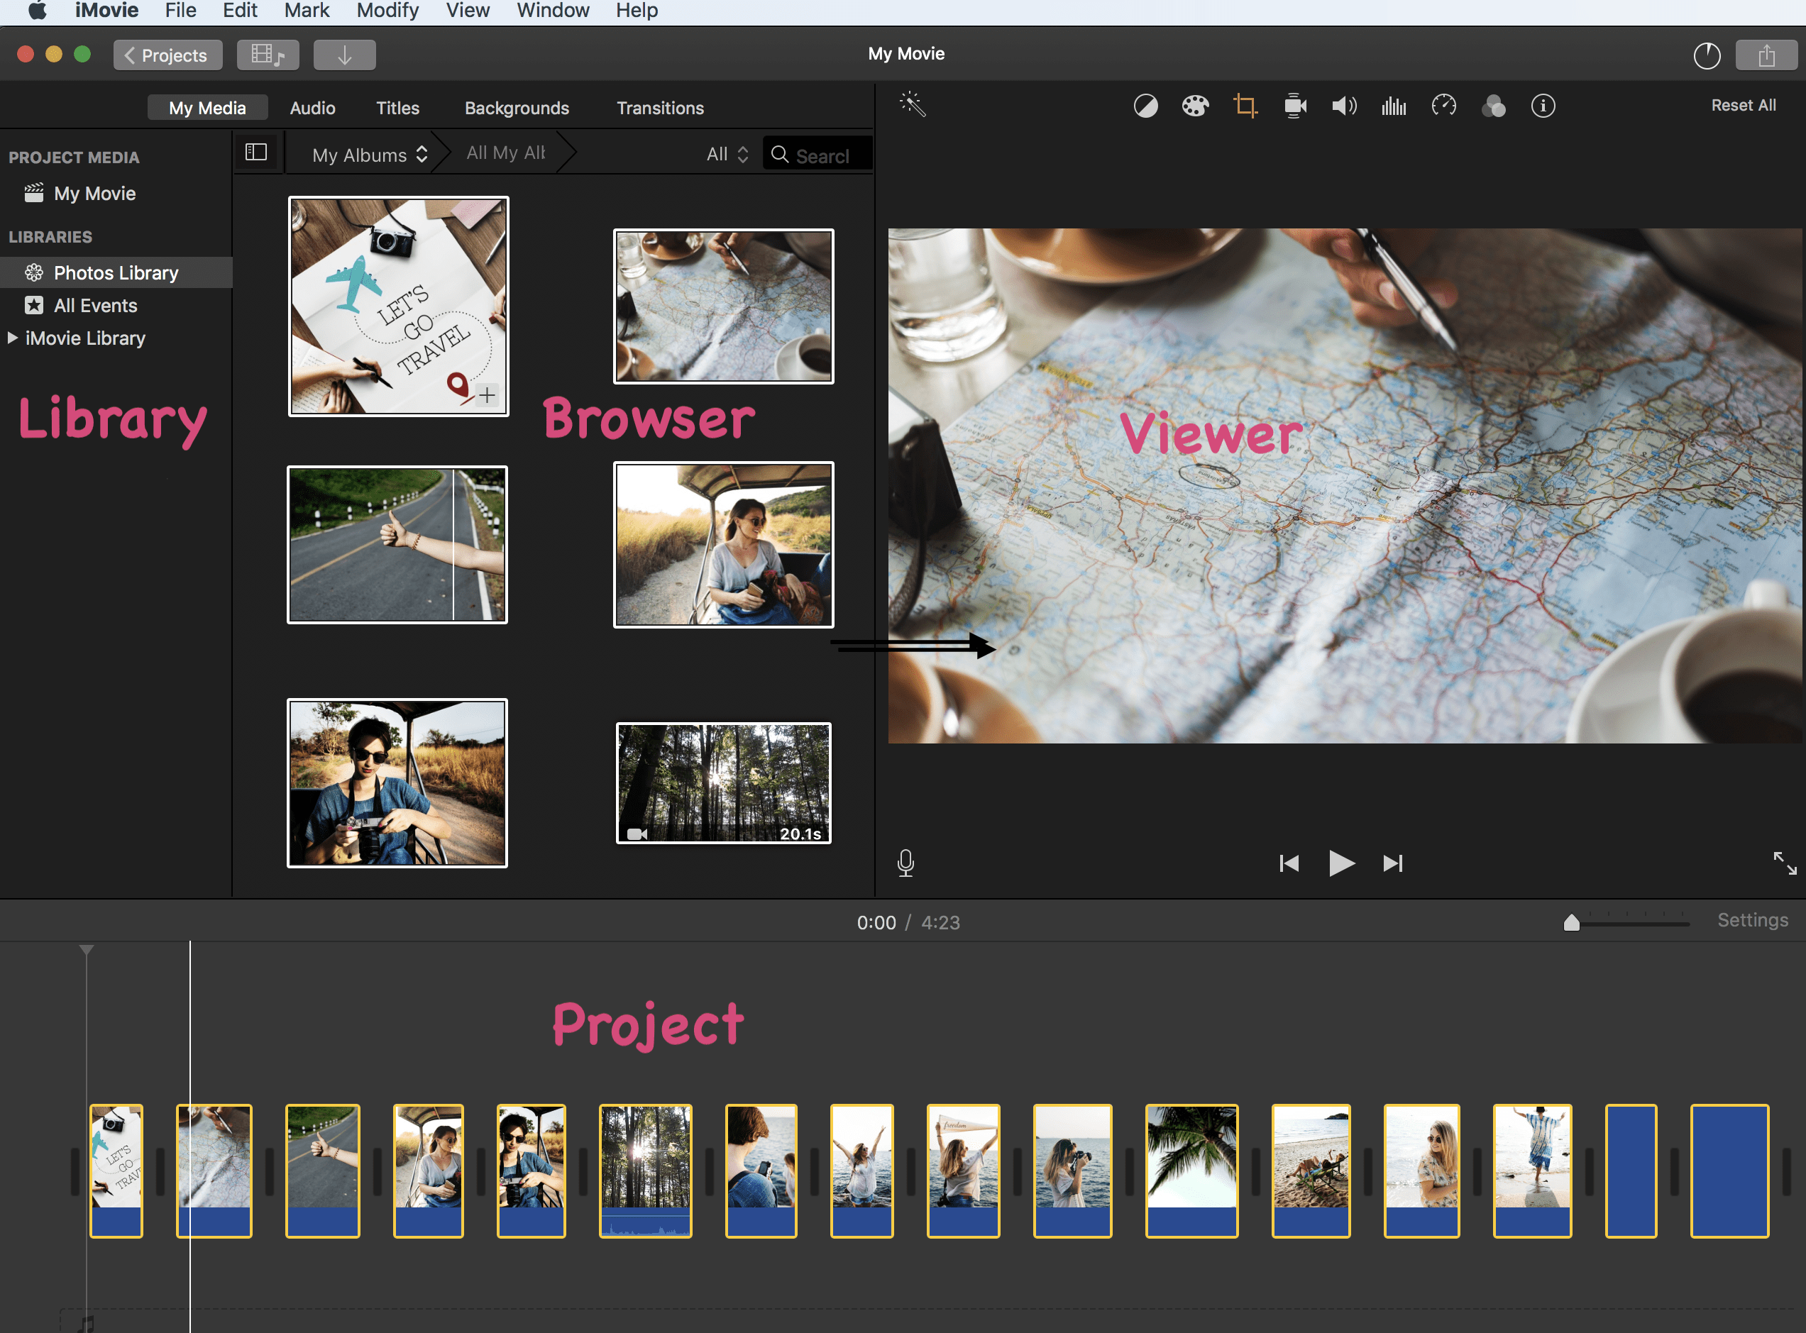The height and width of the screenshot is (1333, 1806).
Task: Click the magnifier icon in the search field
Action: [x=780, y=154]
